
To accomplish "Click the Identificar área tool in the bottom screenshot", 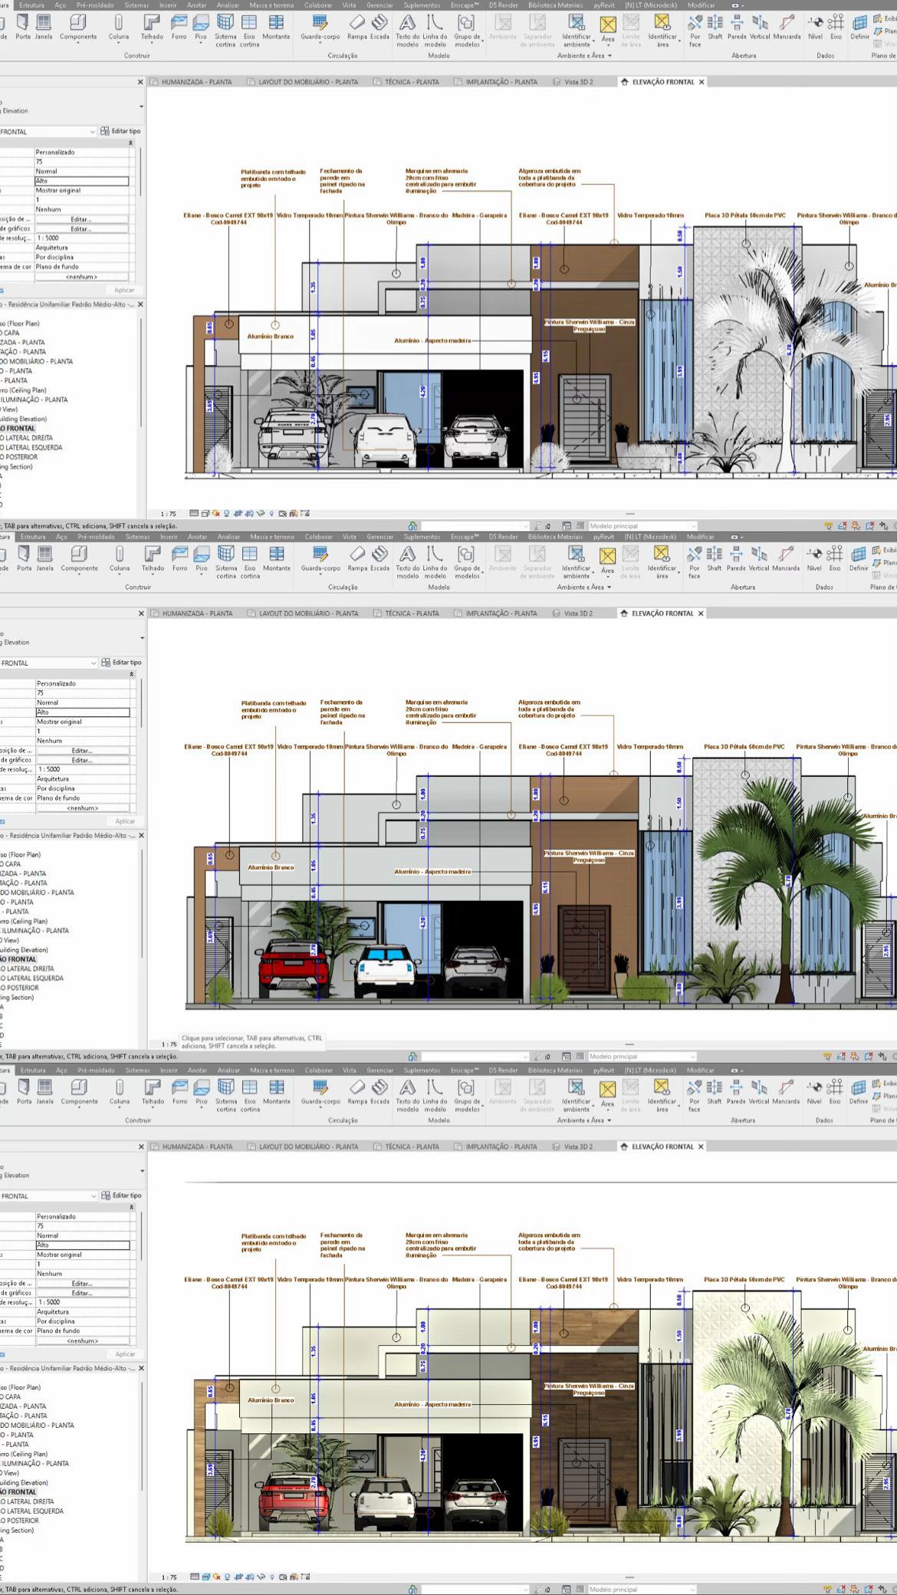I will [x=662, y=1095].
